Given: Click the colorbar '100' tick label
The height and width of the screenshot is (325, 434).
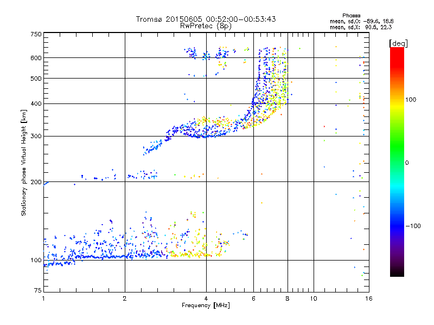Looking at the screenshot, I should coord(411,100).
